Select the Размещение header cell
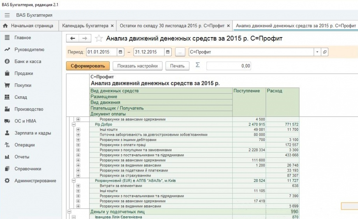The height and width of the screenshot is (219, 358). (161, 97)
